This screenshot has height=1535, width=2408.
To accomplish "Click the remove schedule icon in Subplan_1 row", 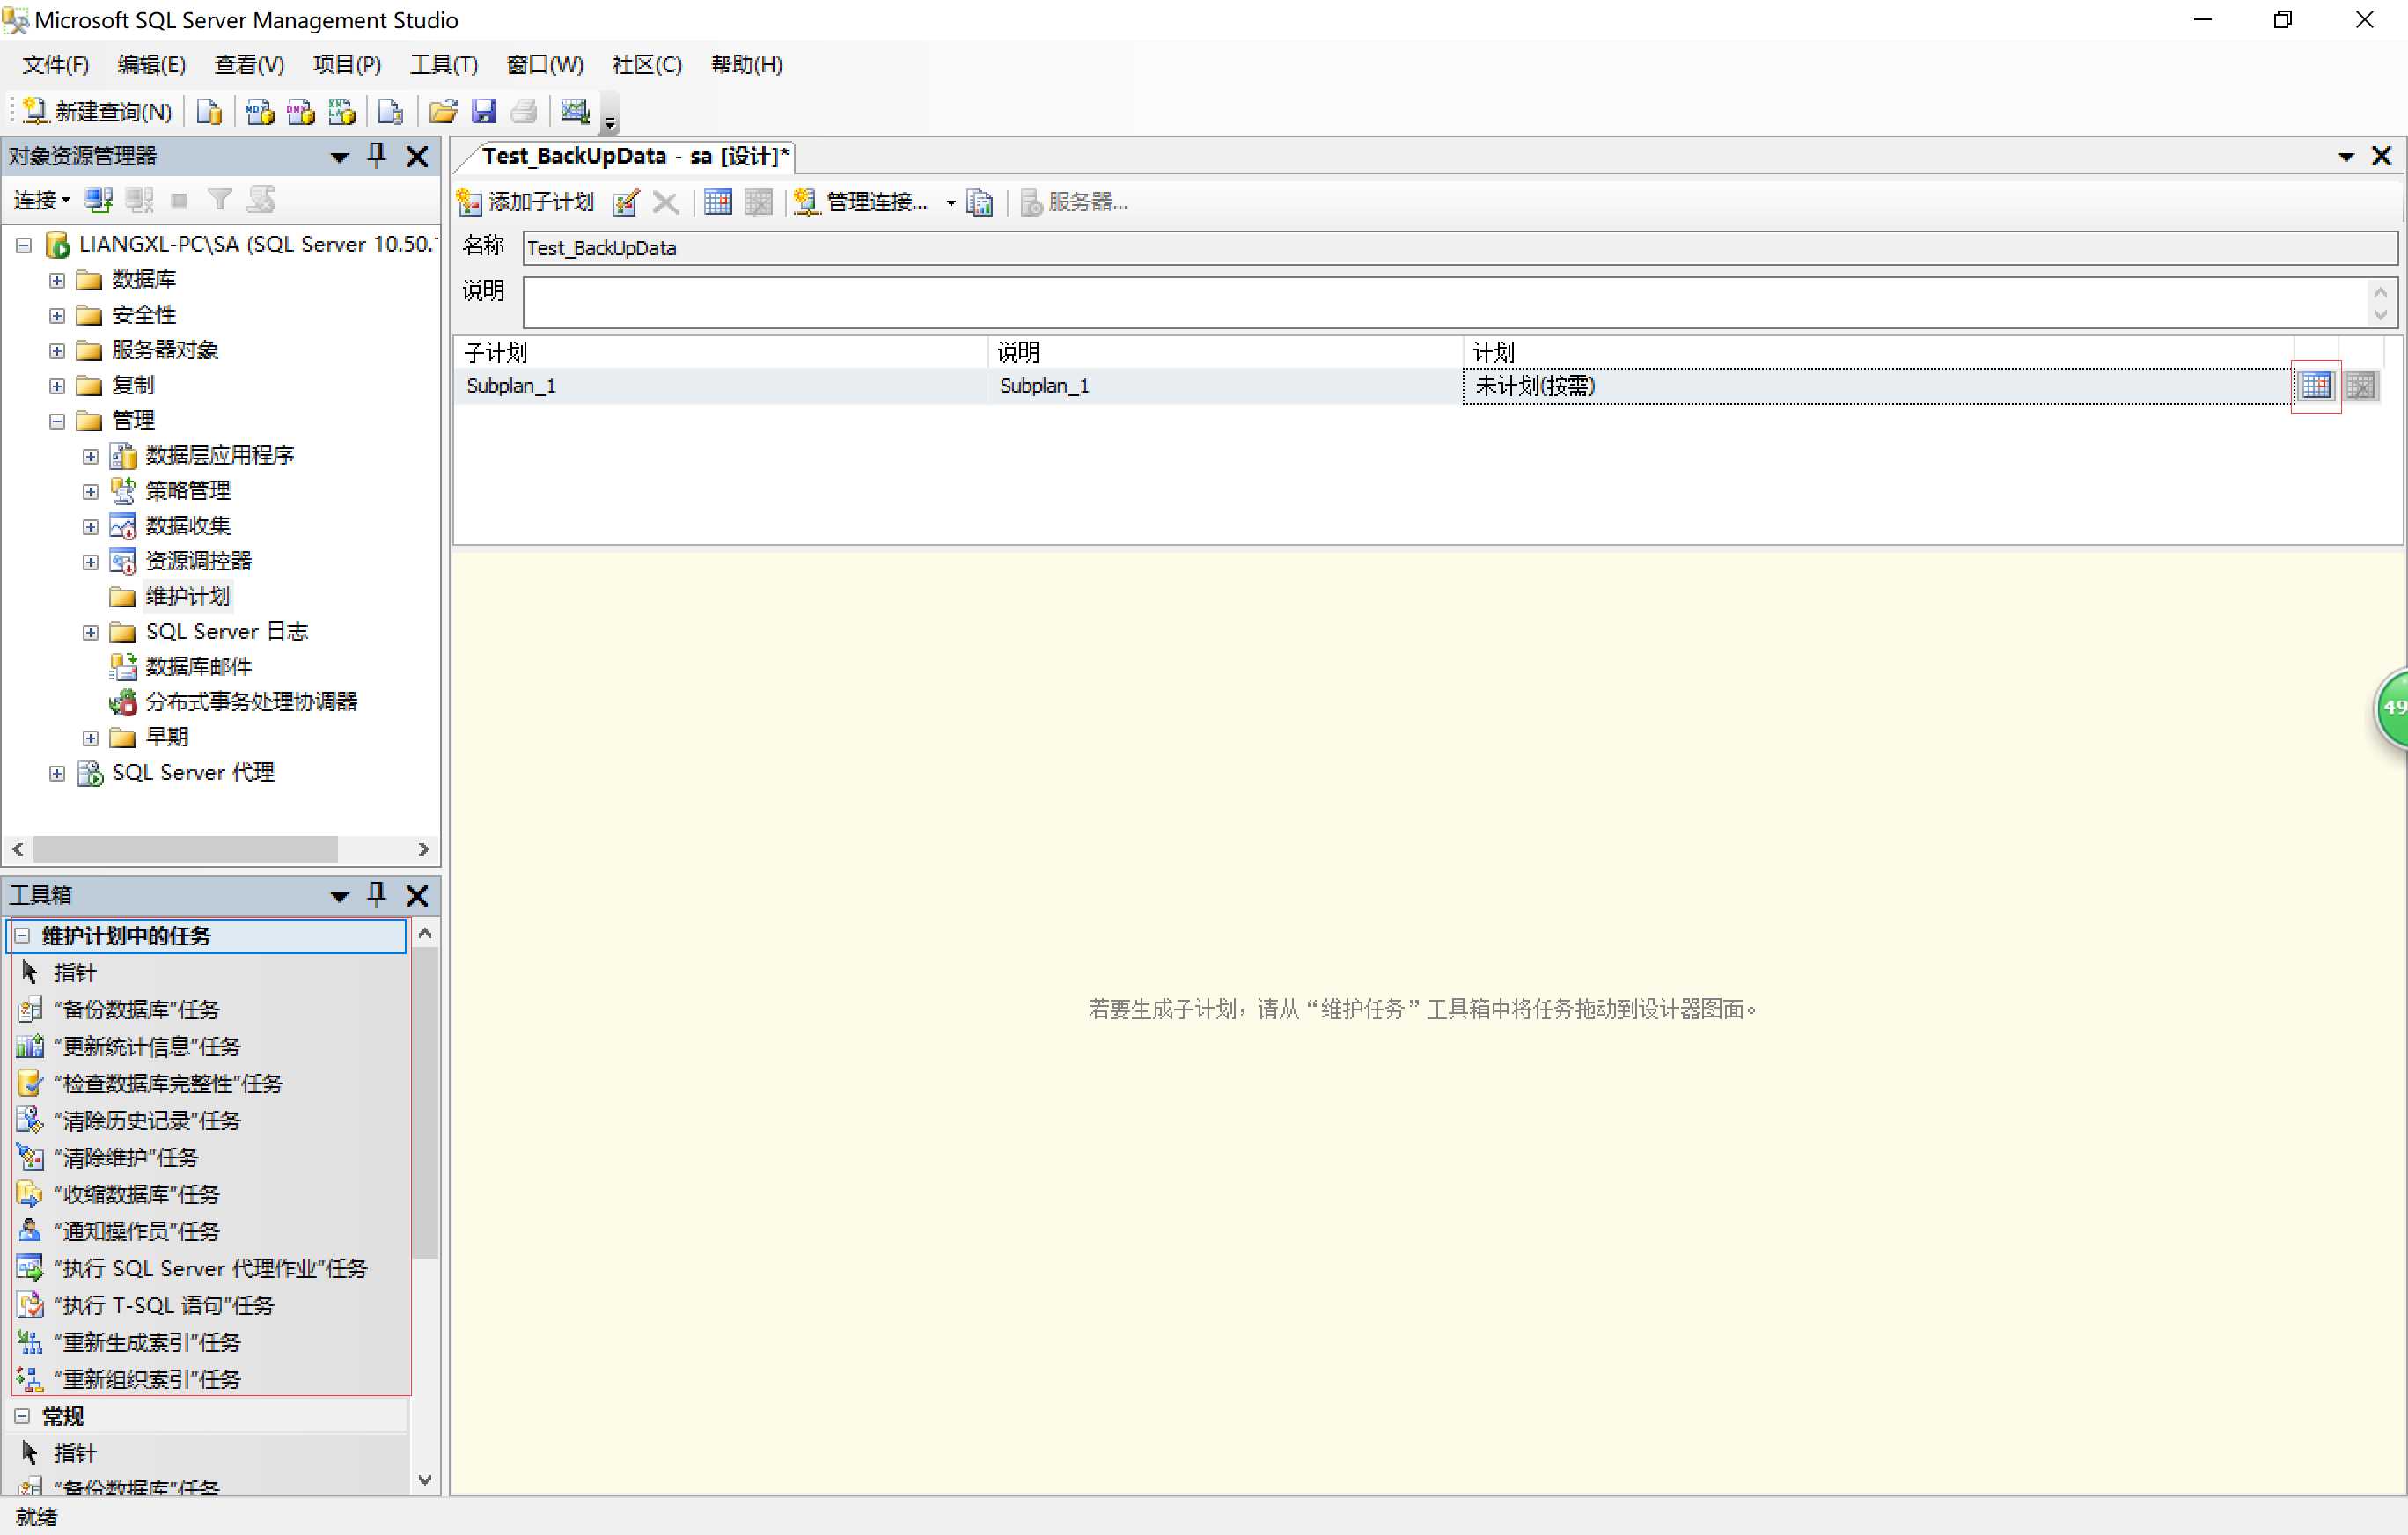I will tap(2361, 386).
